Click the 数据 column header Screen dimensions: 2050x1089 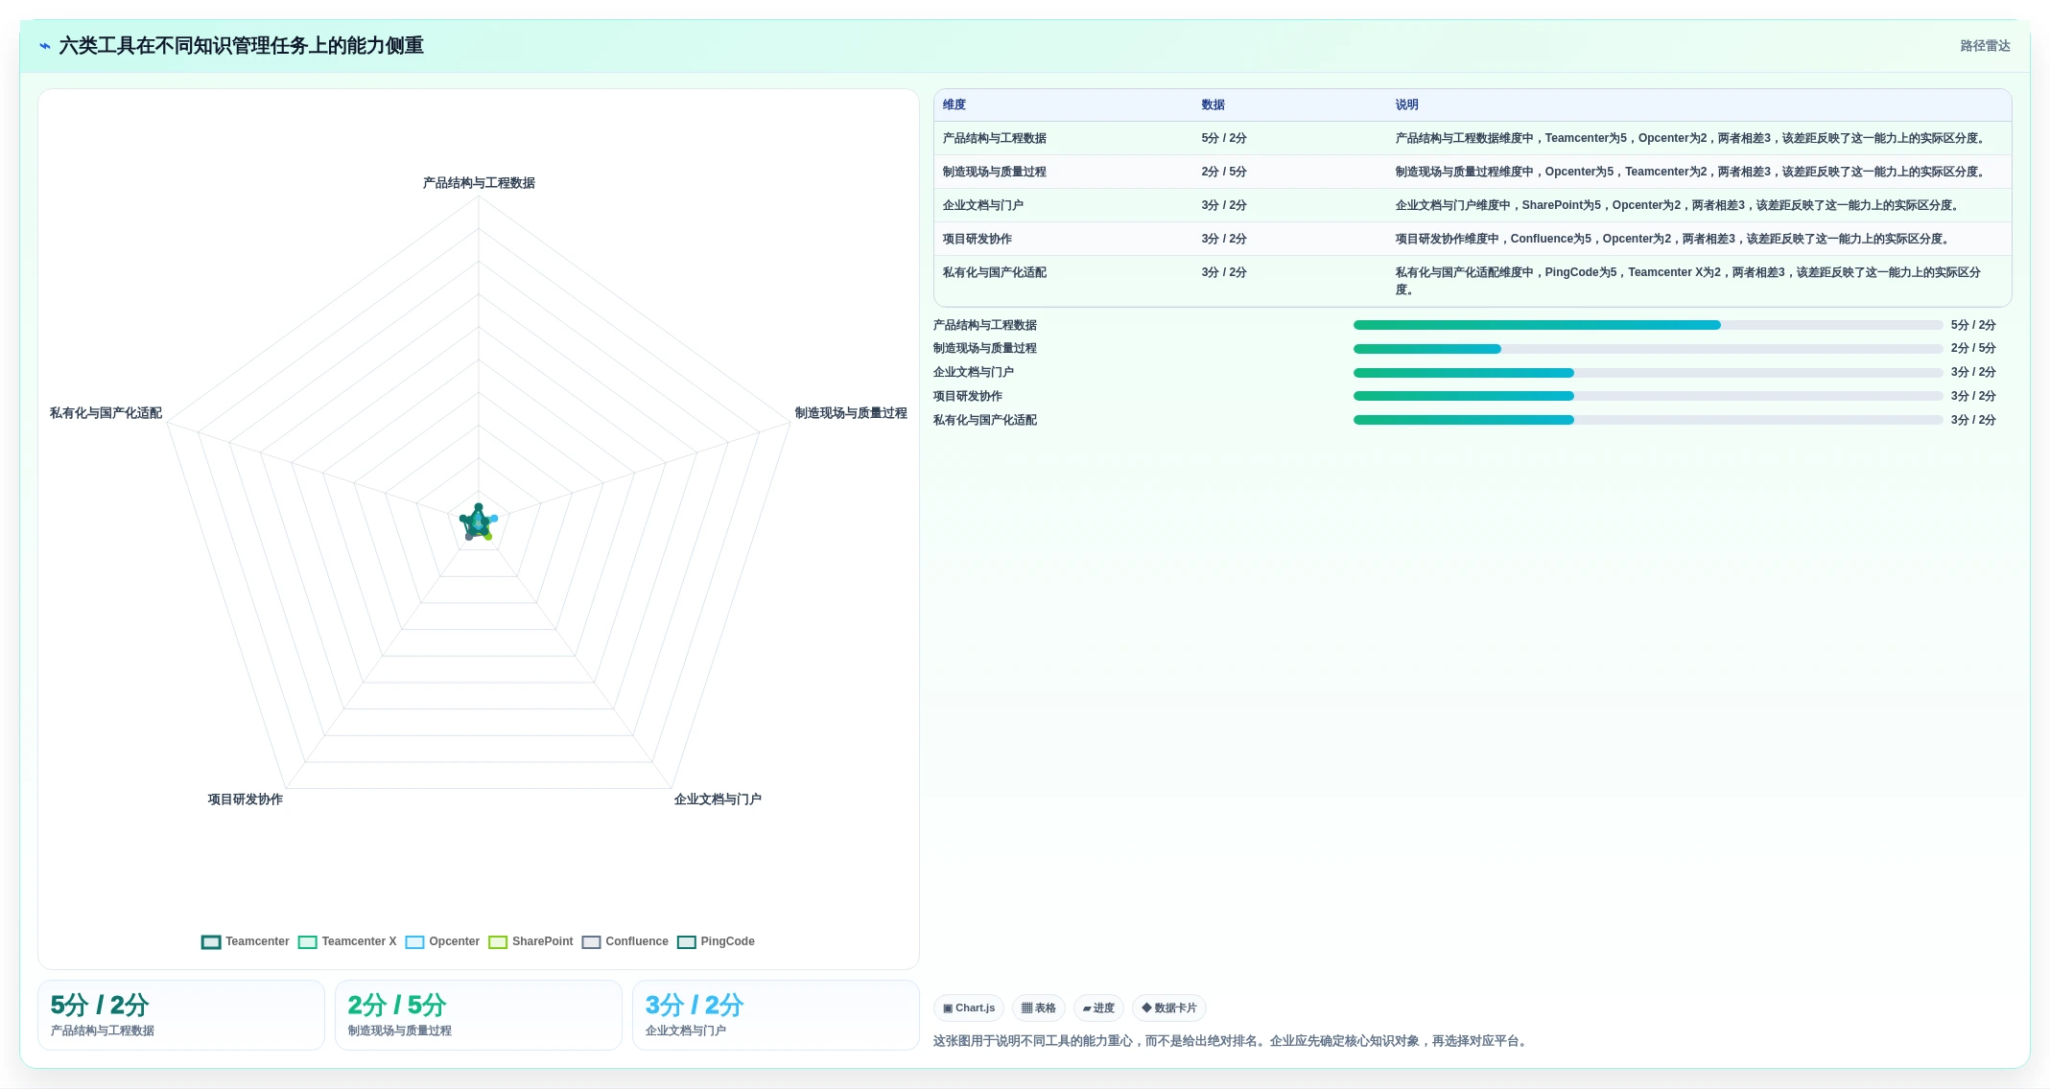(x=1214, y=105)
